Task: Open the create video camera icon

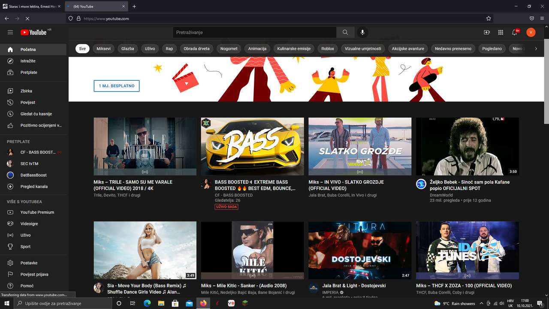Action: pos(487,32)
